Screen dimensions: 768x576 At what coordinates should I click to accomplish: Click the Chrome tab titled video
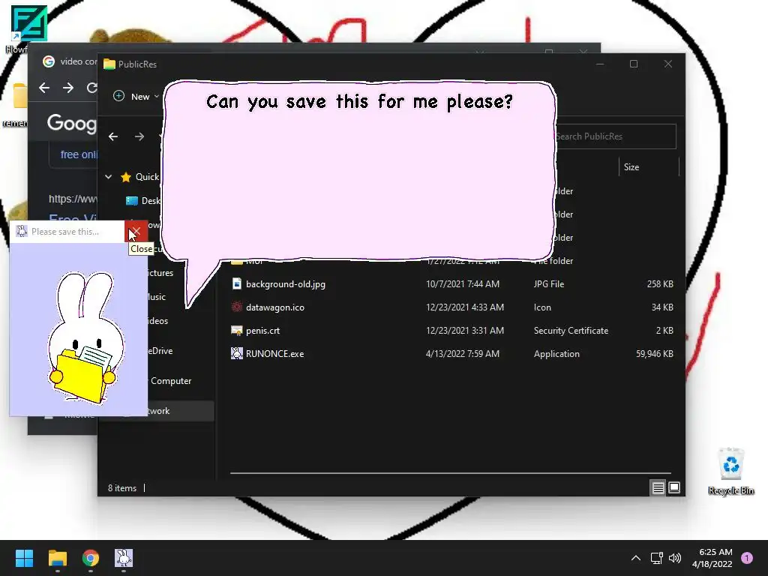(x=70, y=61)
